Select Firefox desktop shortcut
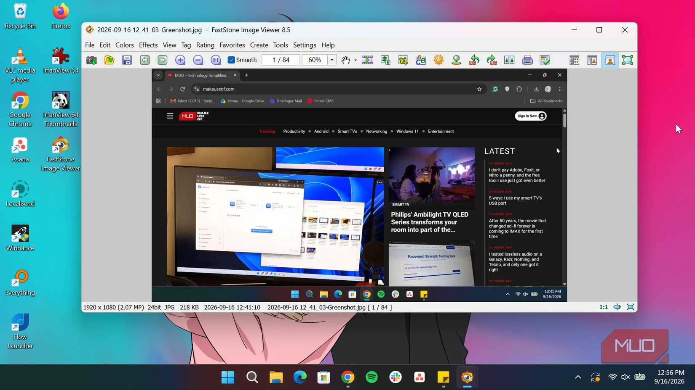Screen dimensions: 695x390 click(x=61, y=16)
